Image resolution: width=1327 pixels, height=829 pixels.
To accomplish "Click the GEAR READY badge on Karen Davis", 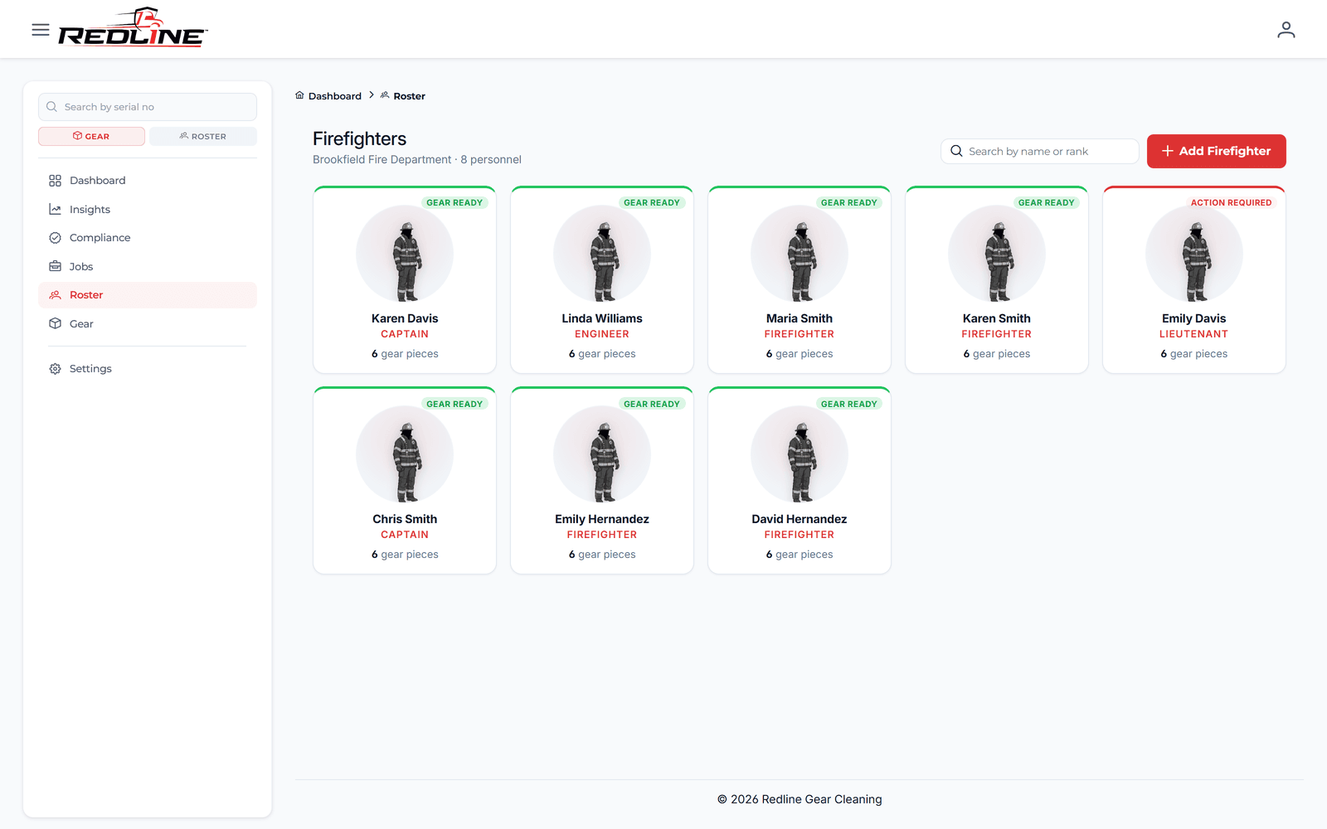I will [x=454, y=202].
